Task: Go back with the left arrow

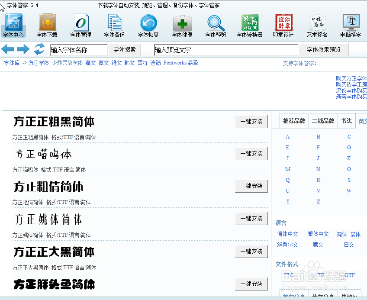Action: coord(7,49)
